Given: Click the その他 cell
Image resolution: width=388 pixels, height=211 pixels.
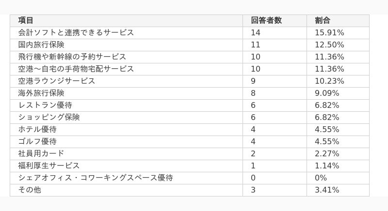Looking at the screenshot, I should tap(126, 190).
